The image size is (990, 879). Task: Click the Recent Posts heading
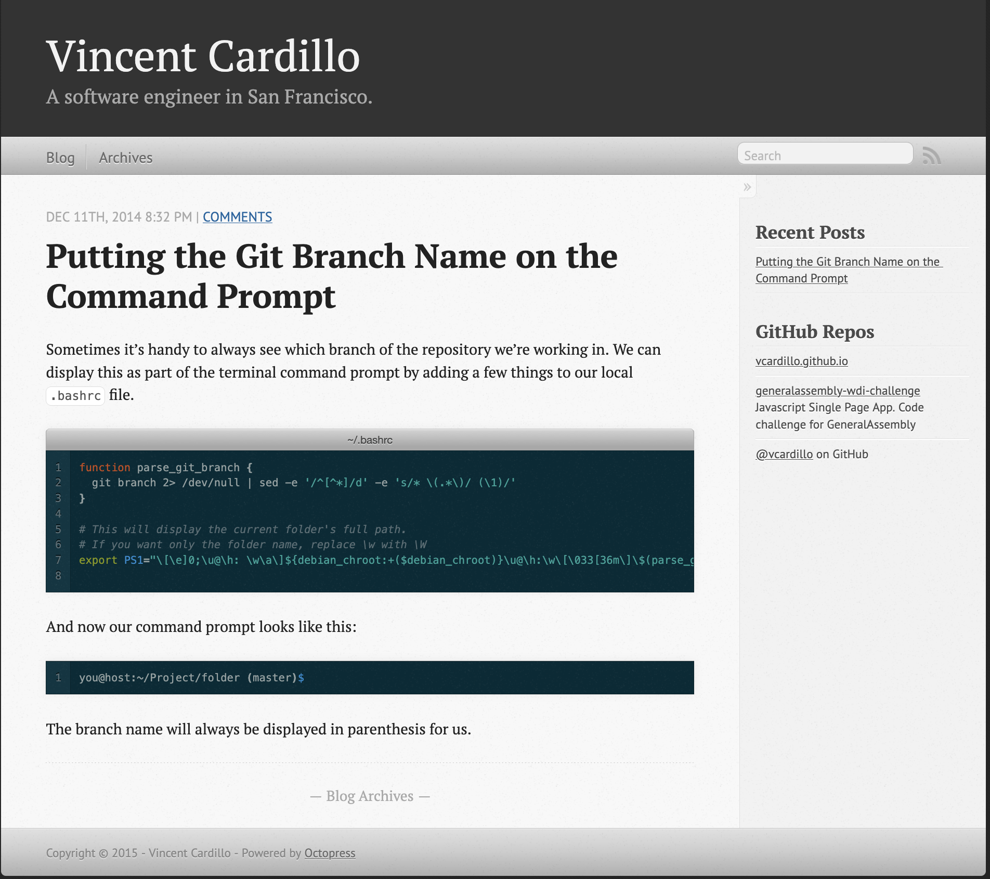pyautogui.click(x=810, y=232)
